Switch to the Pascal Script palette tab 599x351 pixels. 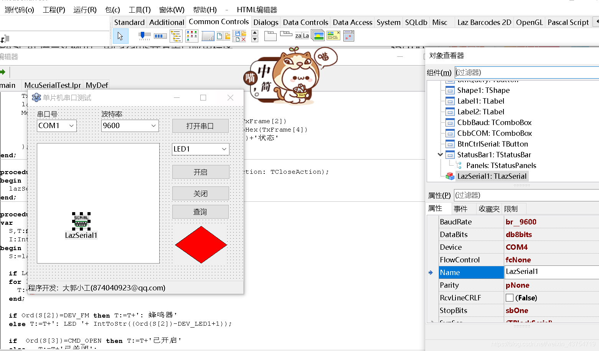click(x=568, y=22)
